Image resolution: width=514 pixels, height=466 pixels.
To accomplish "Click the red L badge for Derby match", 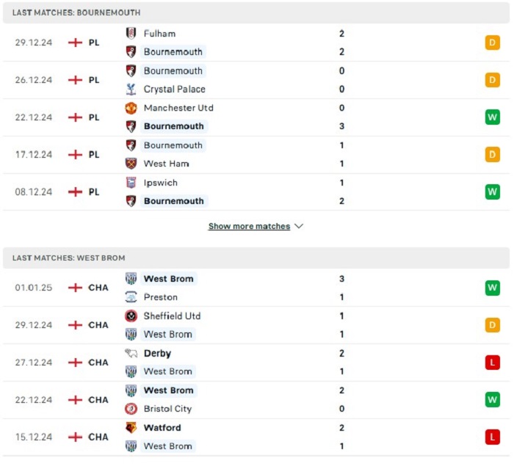I will click(x=493, y=362).
